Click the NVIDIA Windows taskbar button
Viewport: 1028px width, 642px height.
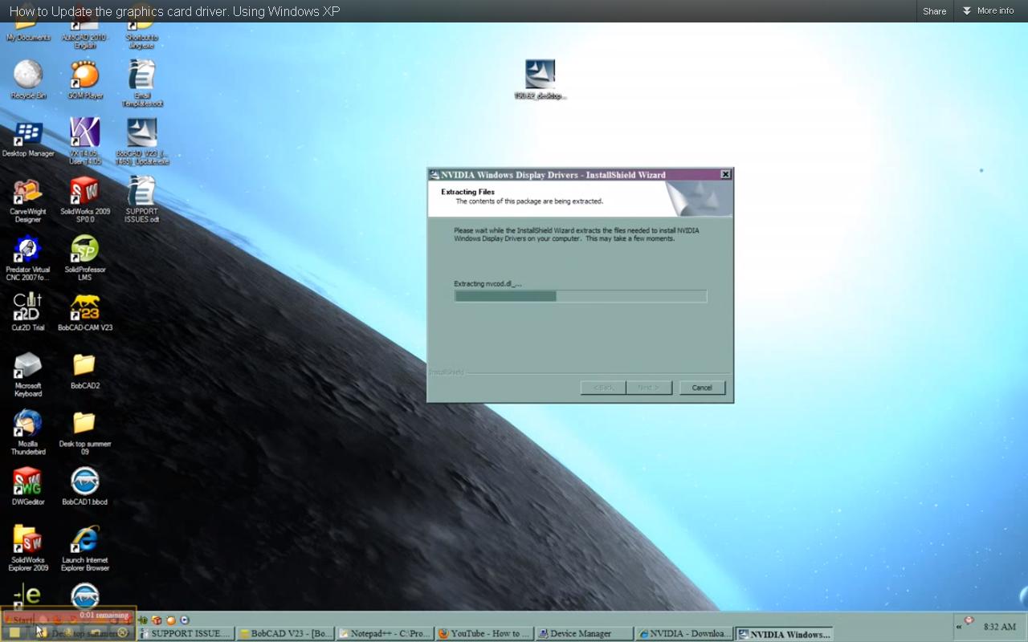point(784,634)
